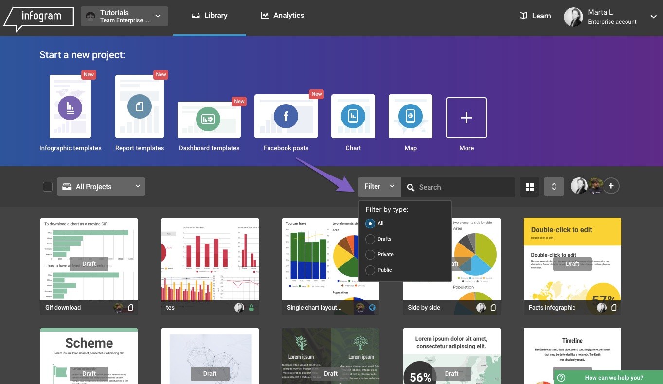Click the add team member plus icon
663x384 pixels.
(611, 186)
